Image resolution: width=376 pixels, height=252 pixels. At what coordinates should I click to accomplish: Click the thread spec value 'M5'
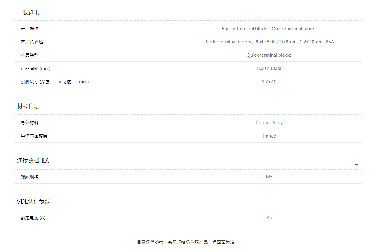coord(269,177)
